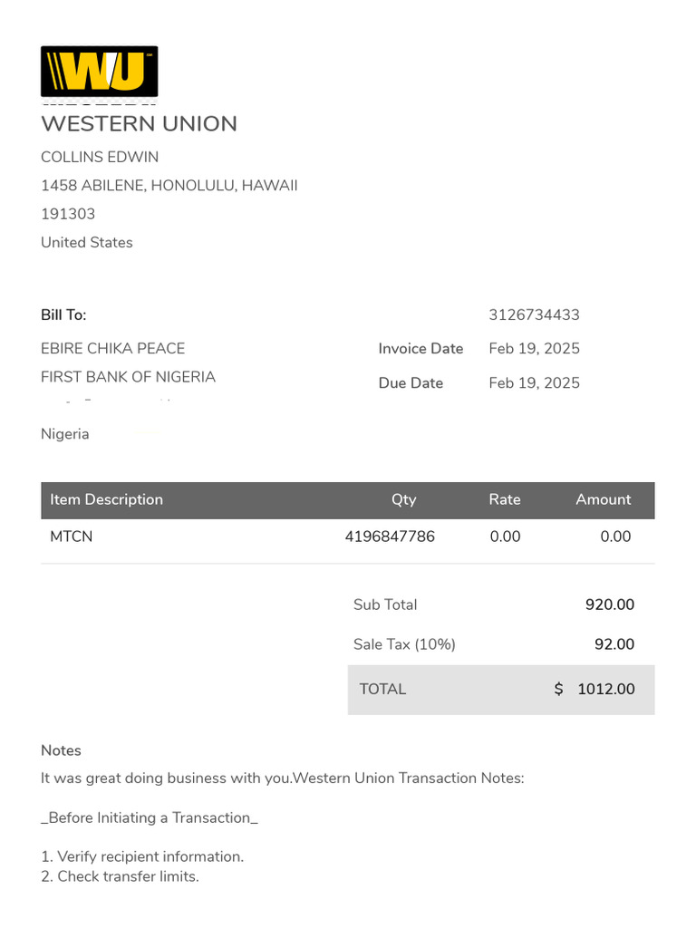
Task: Click the Qty column header
Action: click(403, 499)
